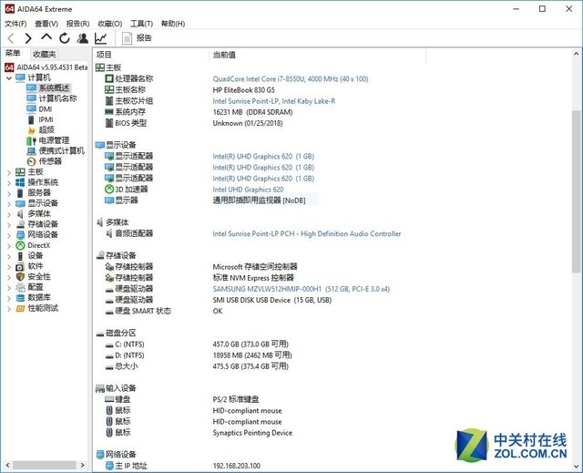
Task: Collapse the 计算机 tree node
Action: click(x=9, y=78)
